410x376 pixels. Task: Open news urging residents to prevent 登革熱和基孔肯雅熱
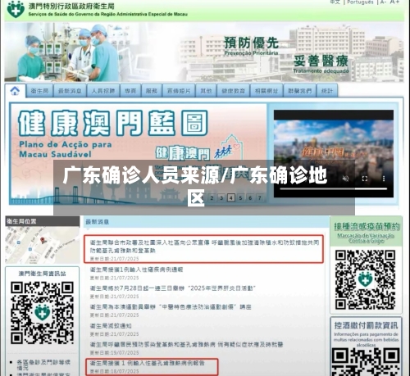tap(186, 345)
